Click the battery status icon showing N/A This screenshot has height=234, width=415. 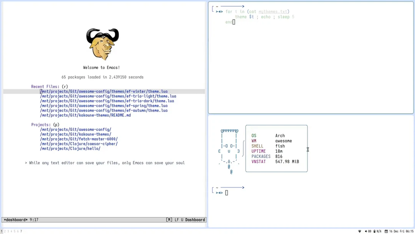click(x=376, y=231)
